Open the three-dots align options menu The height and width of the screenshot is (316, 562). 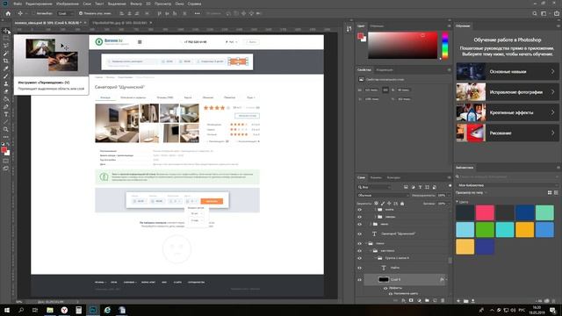click(197, 13)
